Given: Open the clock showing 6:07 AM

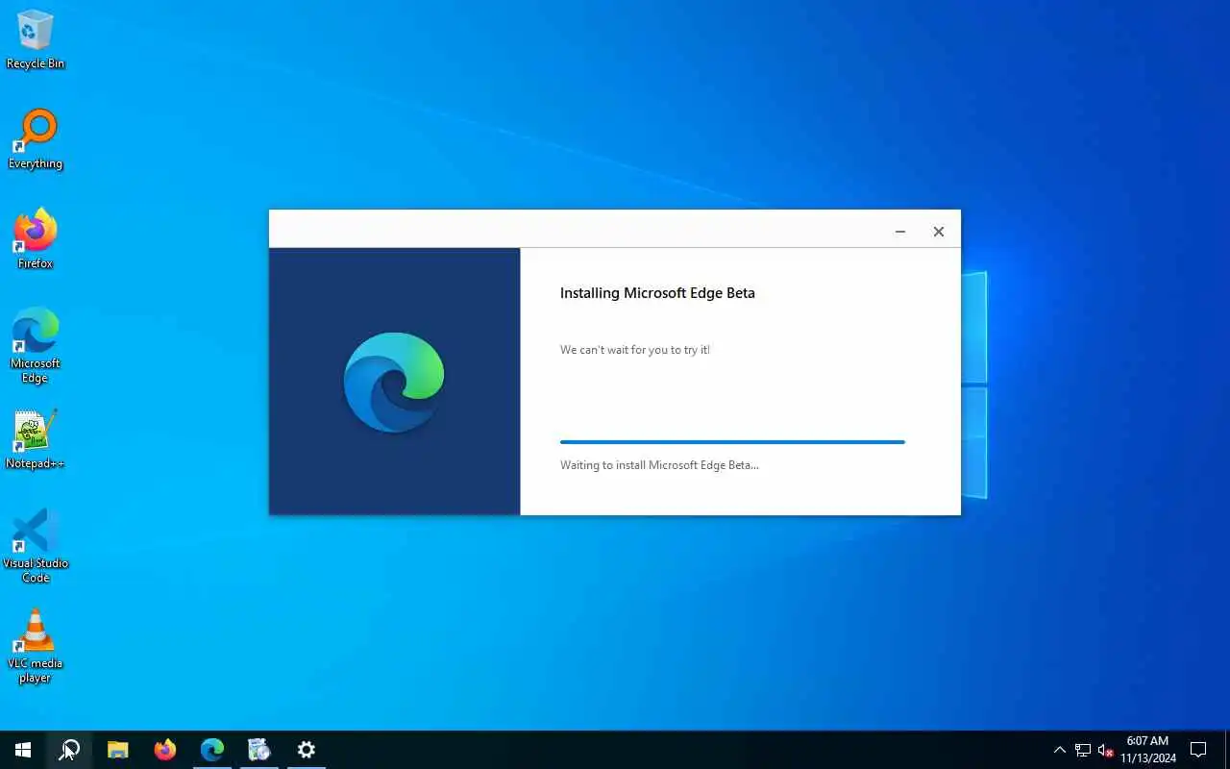Looking at the screenshot, I should (1148, 750).
